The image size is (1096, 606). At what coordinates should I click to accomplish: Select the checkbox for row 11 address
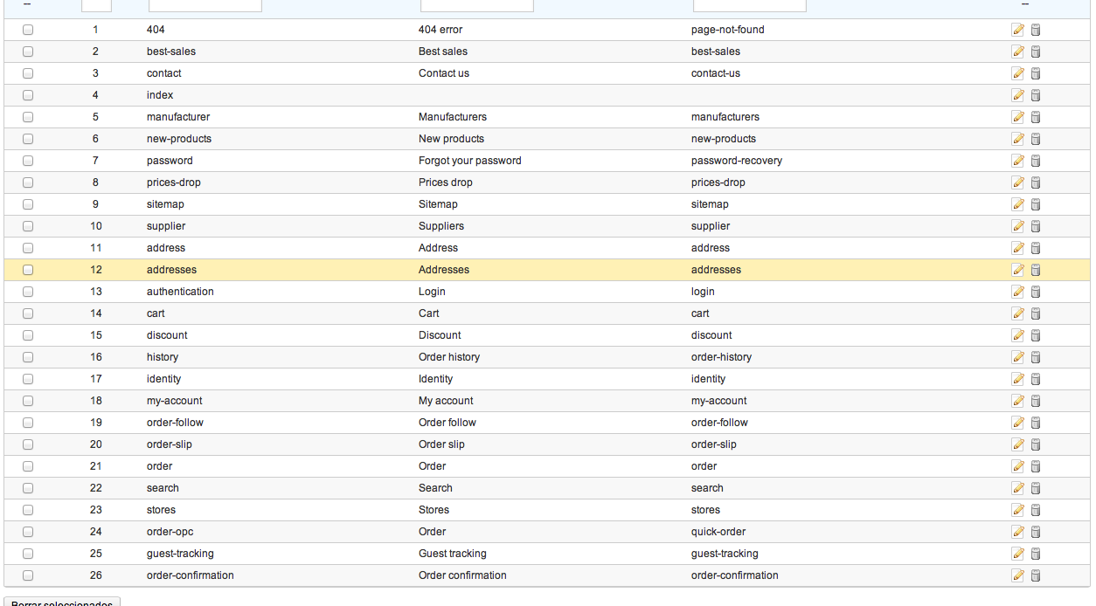point(28,248)
